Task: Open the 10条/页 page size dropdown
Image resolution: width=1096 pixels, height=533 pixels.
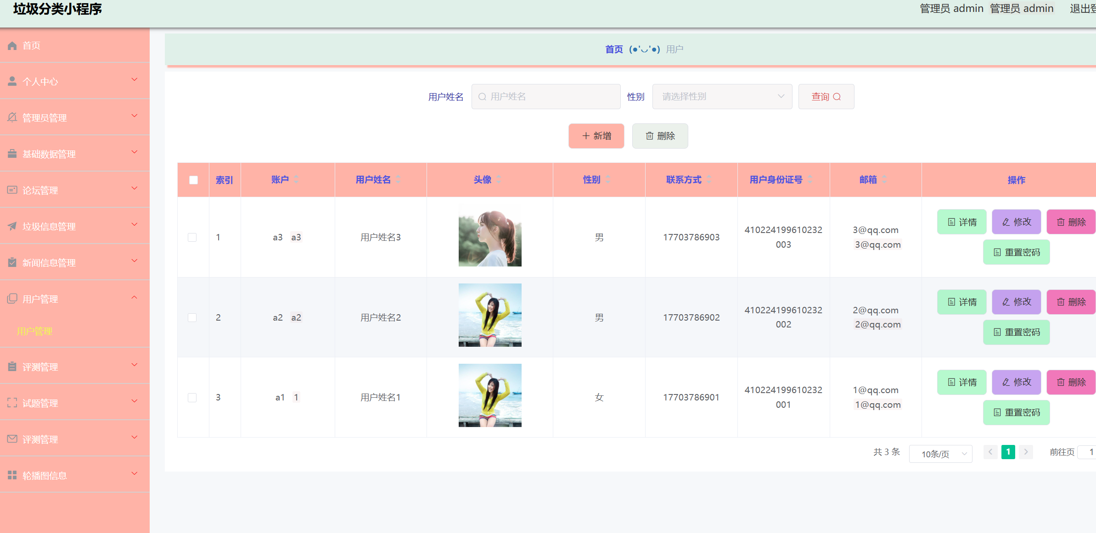Action: pos(940,454)
